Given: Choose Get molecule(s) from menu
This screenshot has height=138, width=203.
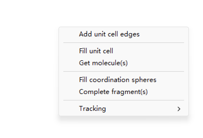Looking at the screenshot, I should 103,63.
